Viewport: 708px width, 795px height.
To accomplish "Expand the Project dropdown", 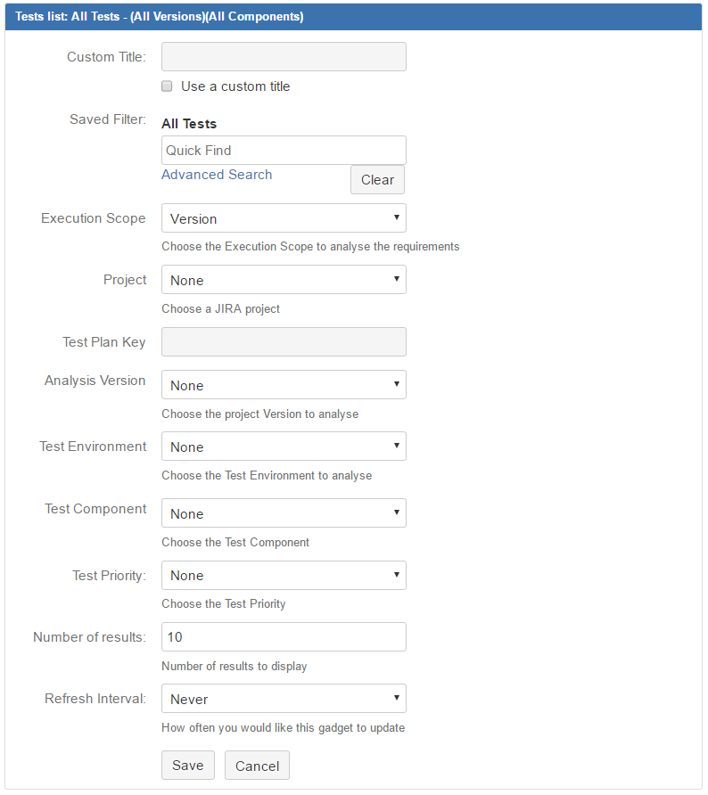I will pyautogui.click(x=284, y=279).
